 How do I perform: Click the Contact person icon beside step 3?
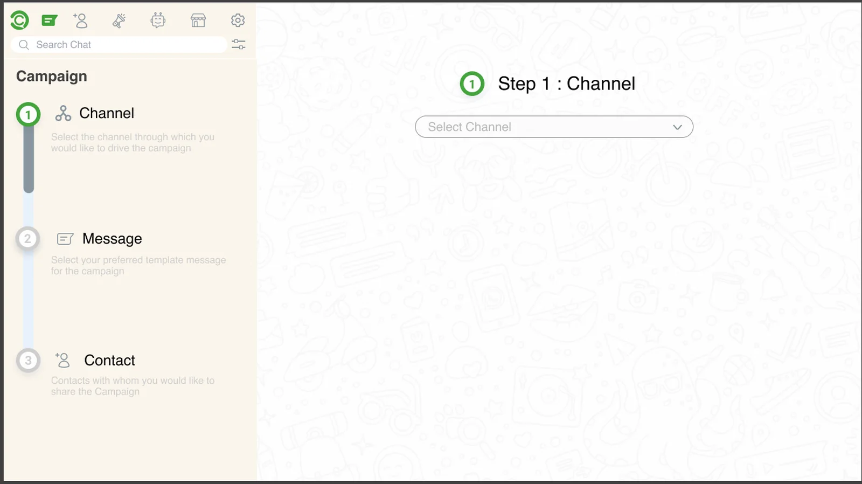pos(62,360)
